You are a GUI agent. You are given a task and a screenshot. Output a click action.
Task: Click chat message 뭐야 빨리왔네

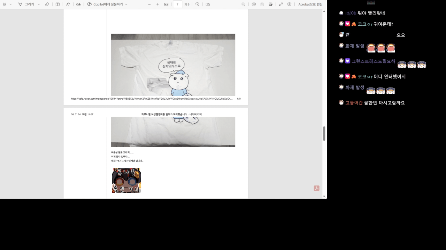[371, 13]
